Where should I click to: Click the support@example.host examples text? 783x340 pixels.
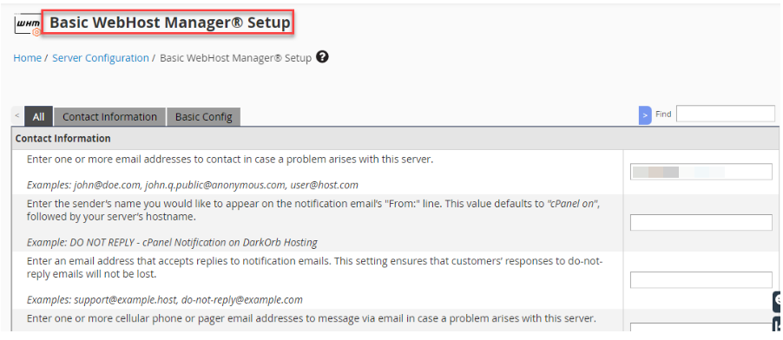pyautogui.click(x=165, y=300)
